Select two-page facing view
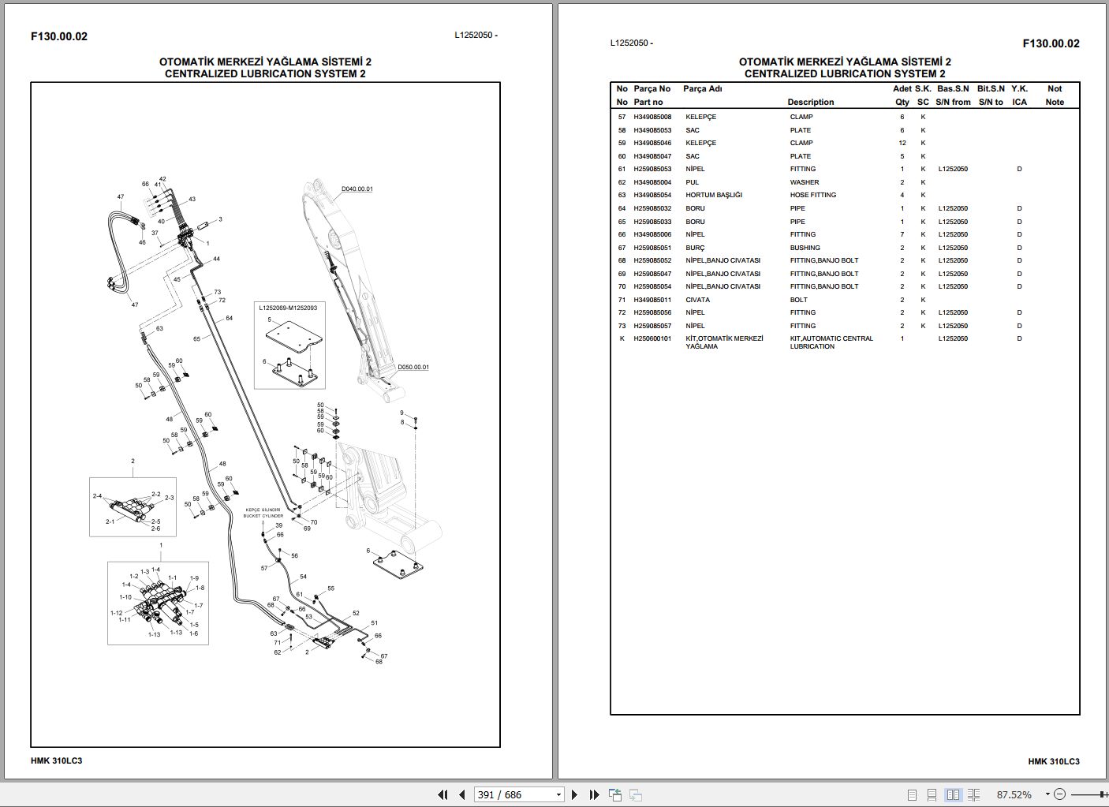Viewport: 1109px width, 807px height. tap(953, 794)
